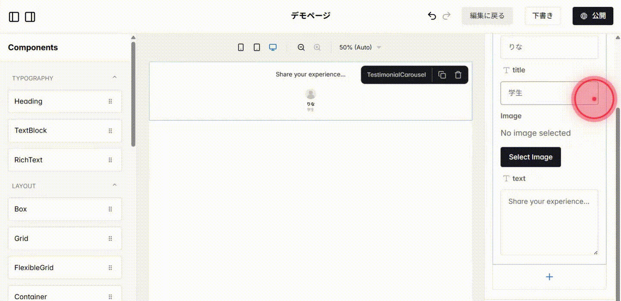Select the desktop preview icon
The image size is (621, 301).
click(x=273, y=47)
